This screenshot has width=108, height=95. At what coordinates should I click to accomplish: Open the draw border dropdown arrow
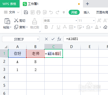(83, 27)
